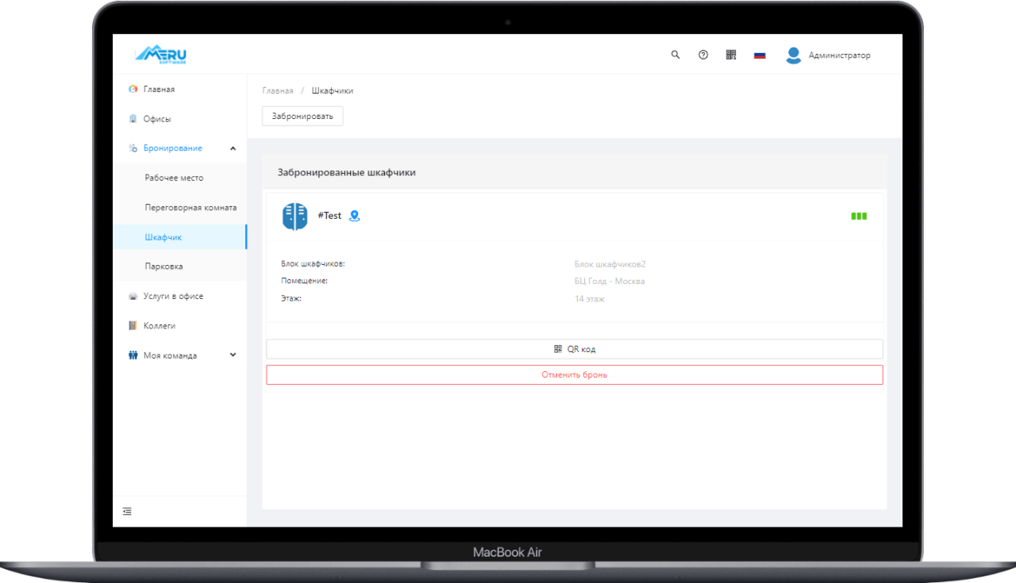Show the QR код for the locker
The width and height of the screenshot is (1016, 583).
(574, 349)
